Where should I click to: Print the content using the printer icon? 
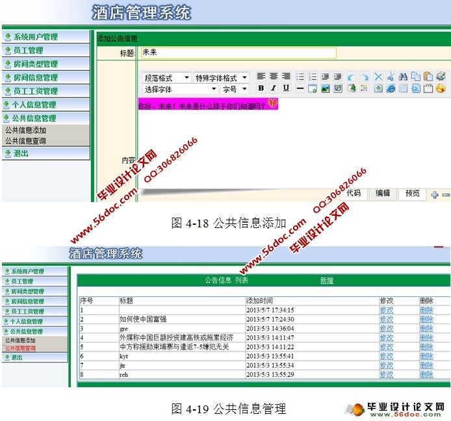pyautogui.click(x=441, y=77)
